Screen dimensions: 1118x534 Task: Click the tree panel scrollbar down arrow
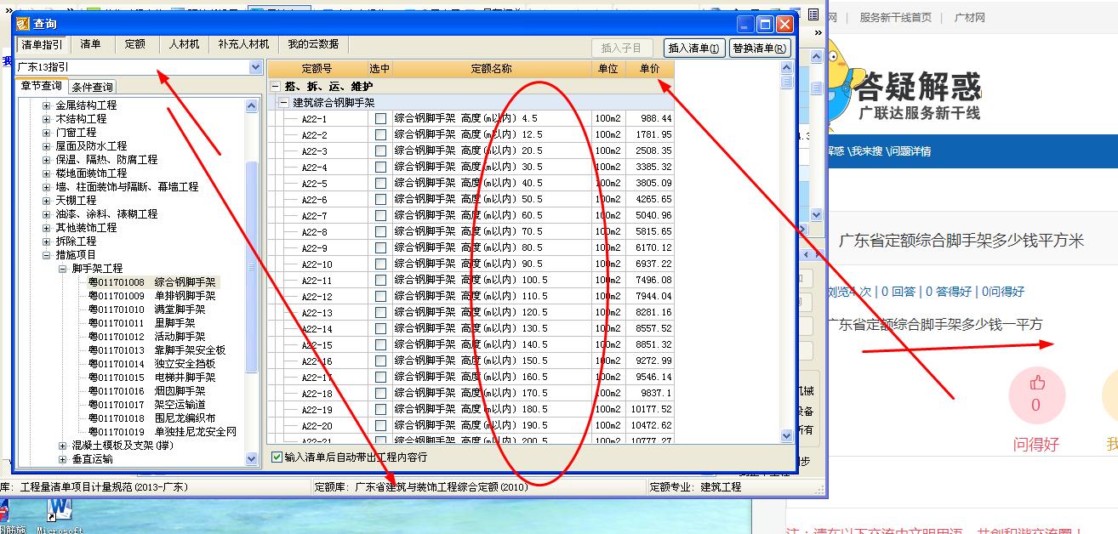[252, 458]
